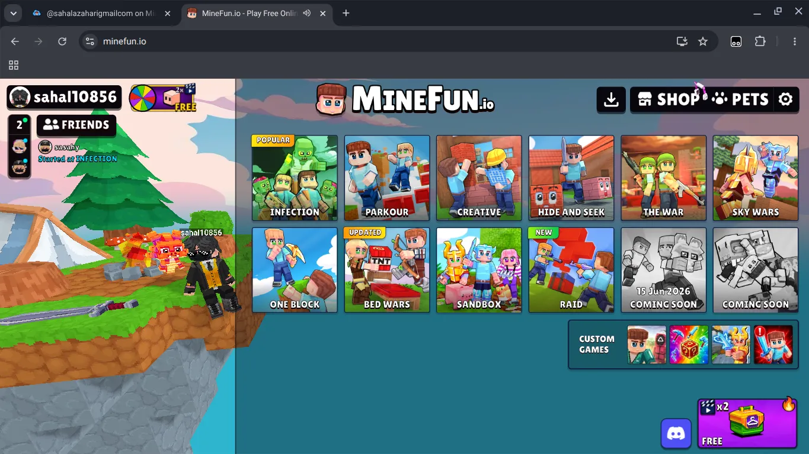Screen dimensions: 809x454
Task: Click the sahal10856 player character
Action: click(212, 278)
